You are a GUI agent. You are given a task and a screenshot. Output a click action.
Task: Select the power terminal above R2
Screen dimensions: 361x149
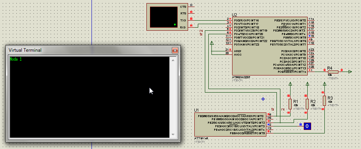(x=307, y=84)
